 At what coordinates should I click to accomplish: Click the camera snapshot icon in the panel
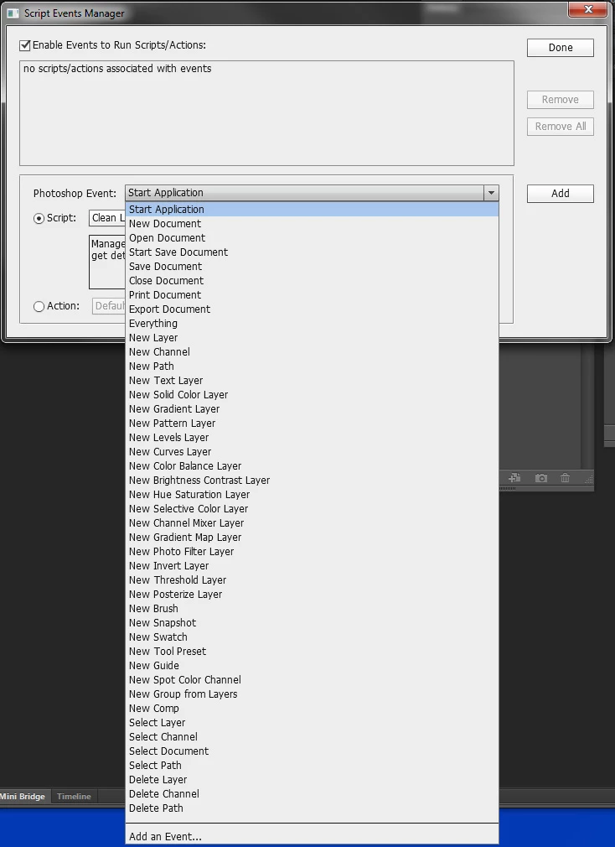tap(540, 478)
